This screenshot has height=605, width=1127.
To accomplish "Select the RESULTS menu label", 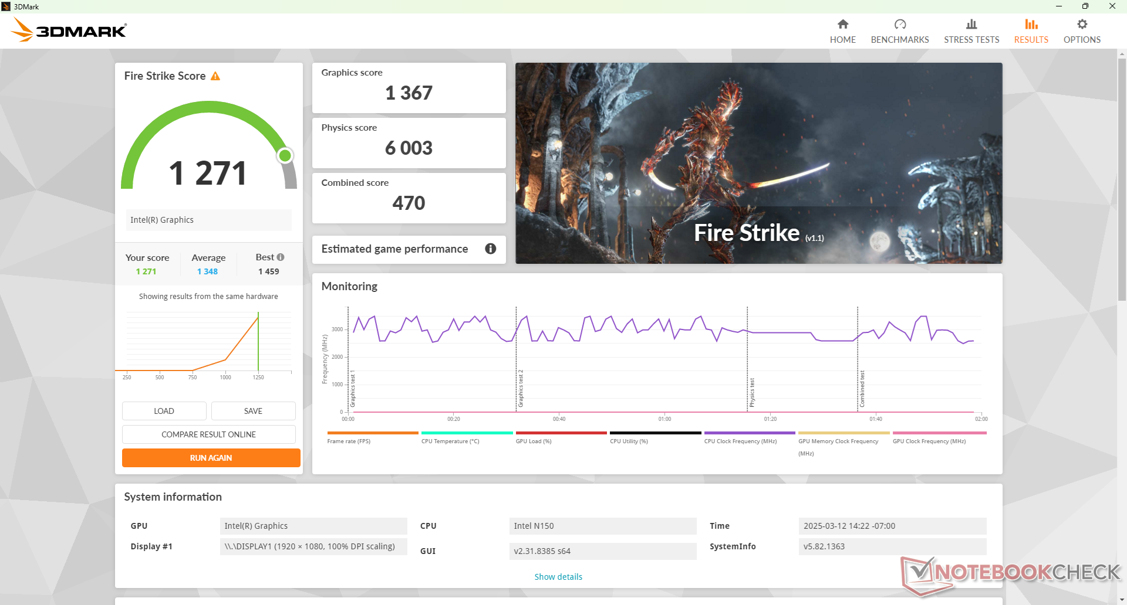I will point(1031,40).
